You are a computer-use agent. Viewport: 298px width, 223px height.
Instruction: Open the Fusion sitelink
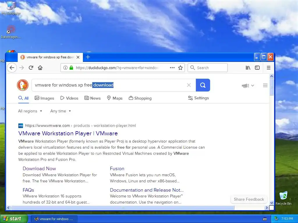(x=117, y=169)
